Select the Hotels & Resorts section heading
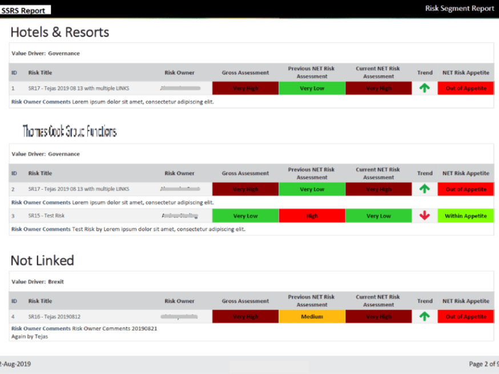Screen dimensions: 499x374 coord(59,32)
